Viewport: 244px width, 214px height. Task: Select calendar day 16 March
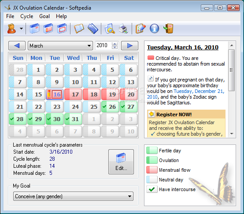point(55,94)
